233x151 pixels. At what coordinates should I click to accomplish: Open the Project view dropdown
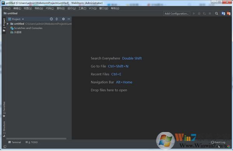coord(16,19)
